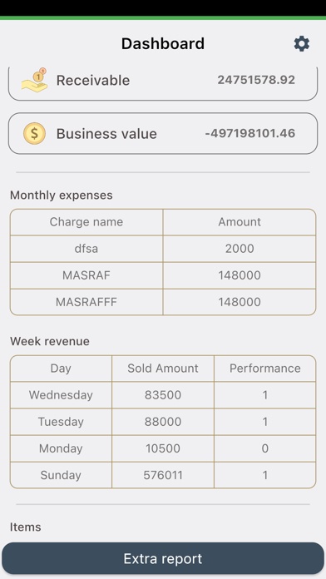The width and height of the screenshot is (326, 579).
Task: Select the Tuesday revenue row
Action: tap(163, 421)
